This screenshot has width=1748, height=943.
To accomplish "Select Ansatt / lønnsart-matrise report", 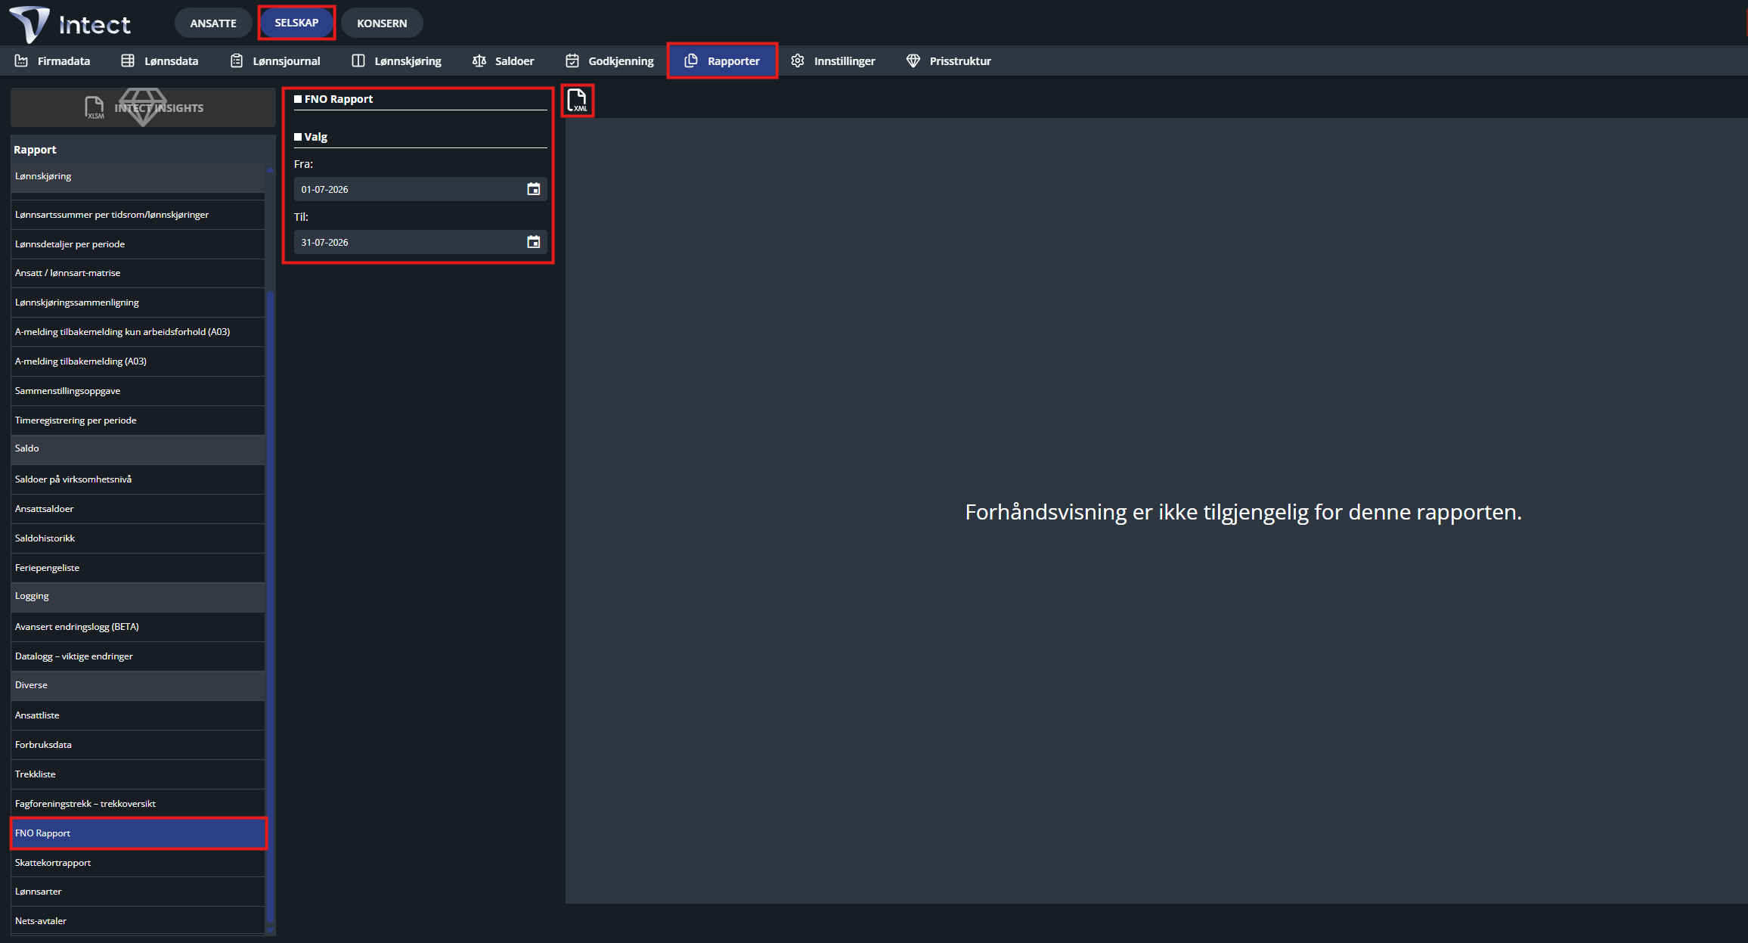I will [138, 273].
